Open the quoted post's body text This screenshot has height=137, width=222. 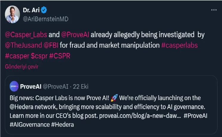tap(108, 111)
